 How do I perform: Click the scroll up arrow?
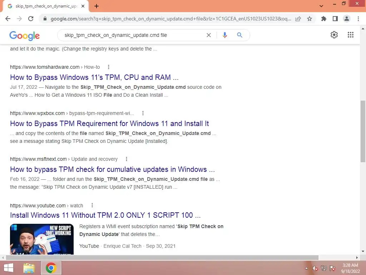click(x=363, y=29)
